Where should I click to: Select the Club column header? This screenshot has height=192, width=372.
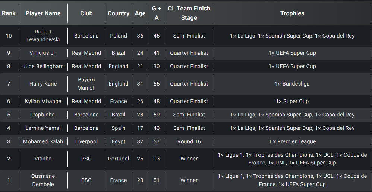(86, 13)
